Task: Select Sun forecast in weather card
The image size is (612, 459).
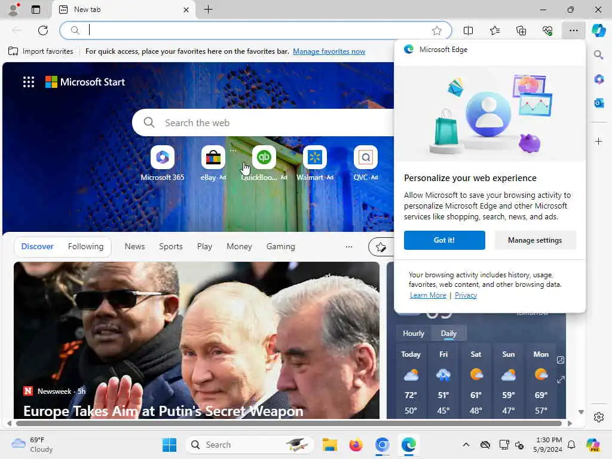Action: tap(508, 382)
